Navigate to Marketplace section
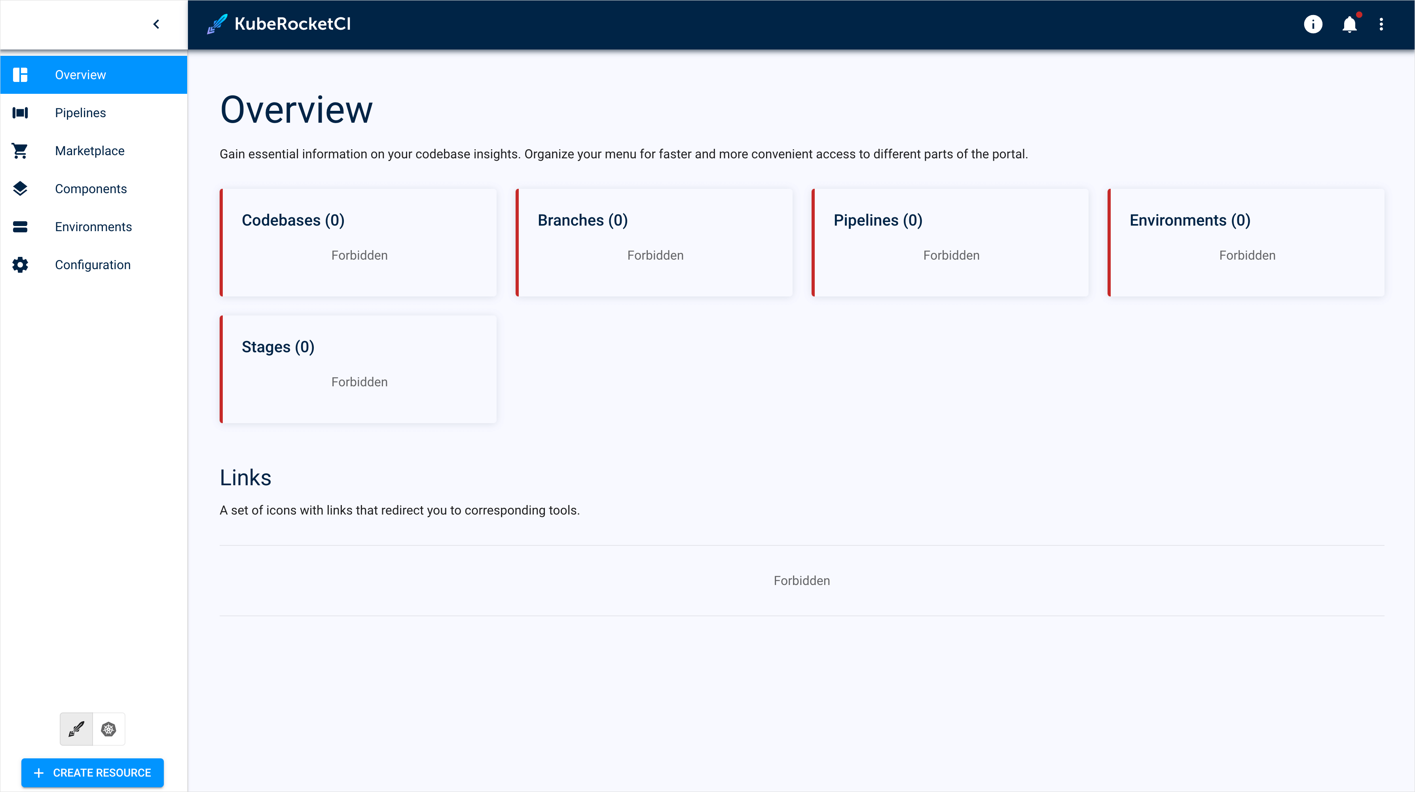The width and height of the screenshot is (1415, 792). [x=89, y=151]
